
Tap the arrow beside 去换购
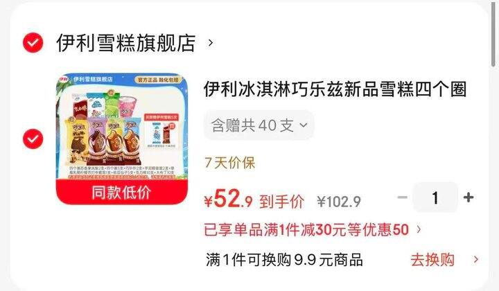tap(475, 260)
